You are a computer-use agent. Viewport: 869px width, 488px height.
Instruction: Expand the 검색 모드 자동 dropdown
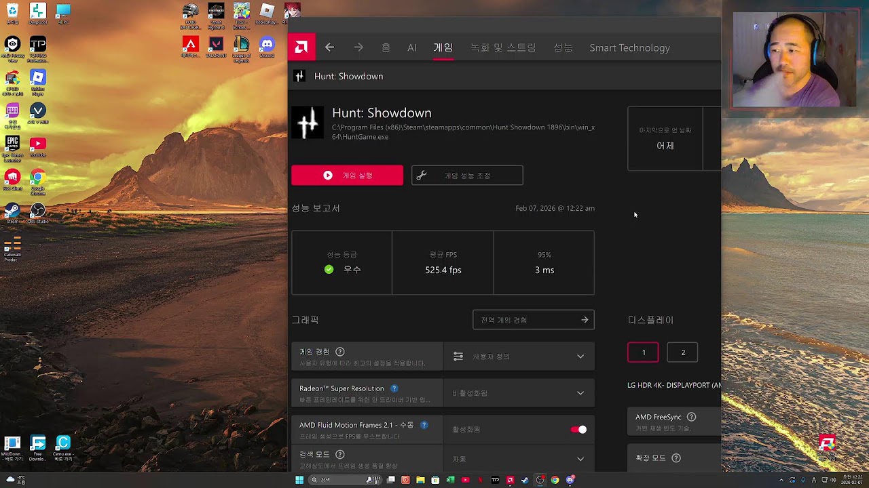(x=519, y=459)
